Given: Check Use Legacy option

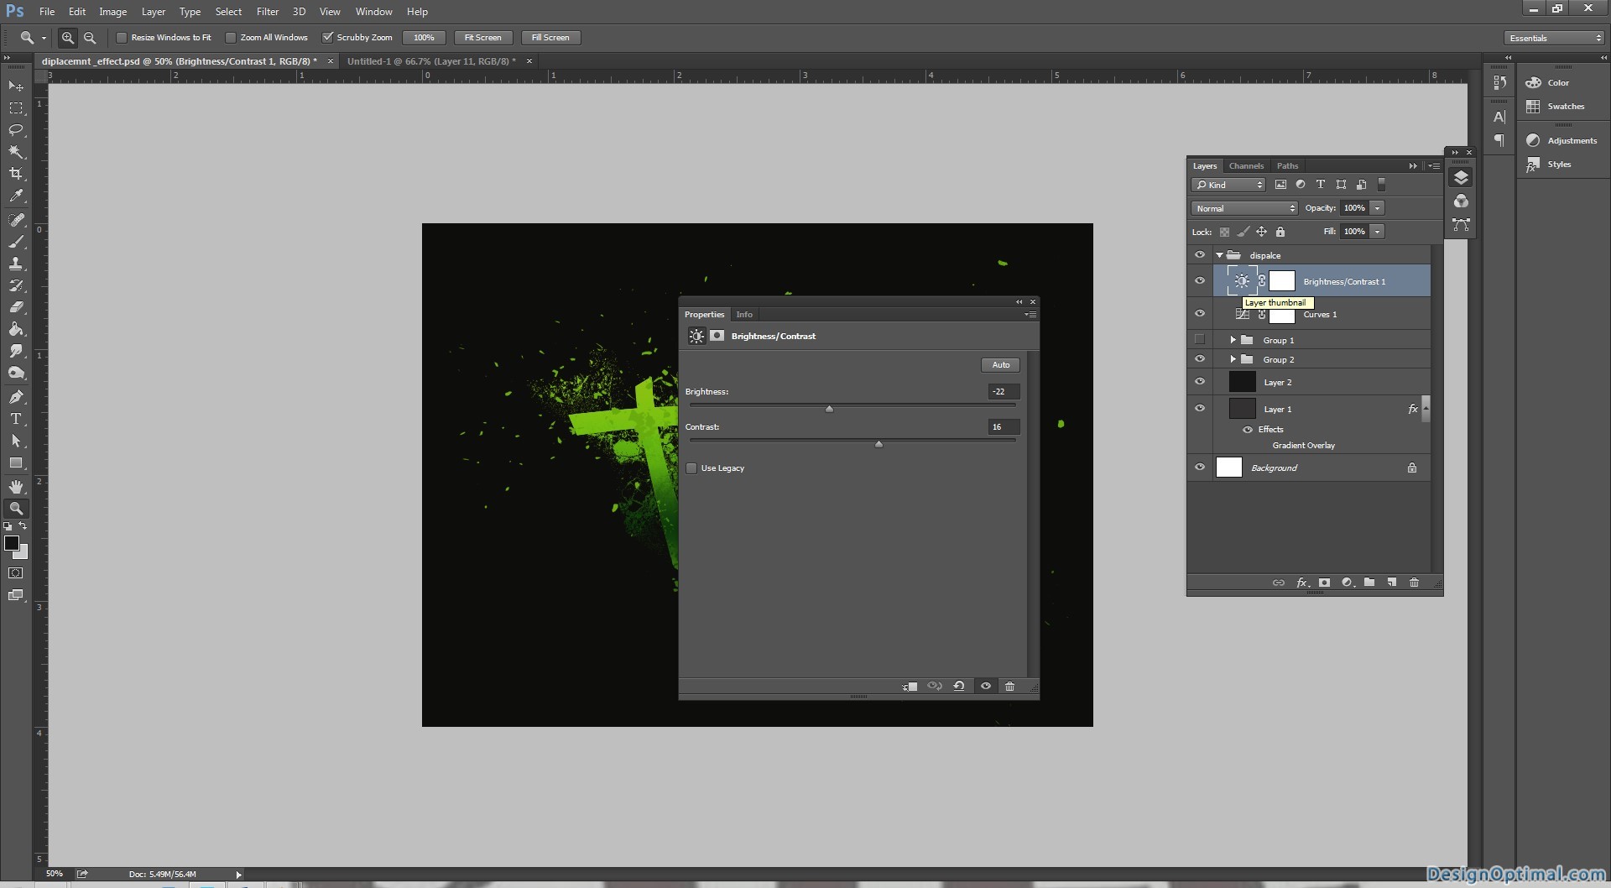Looking at the screenshot, I should (x=691, y=468).
